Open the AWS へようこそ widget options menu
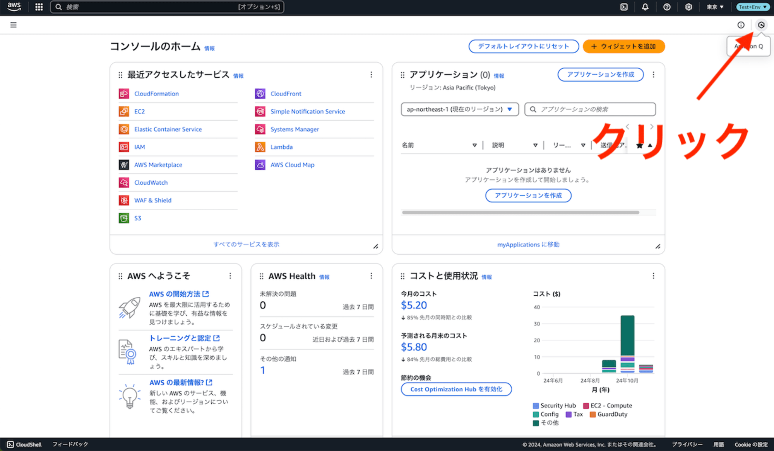This screenshot has height=451, width=774. [x=230, y=276]
